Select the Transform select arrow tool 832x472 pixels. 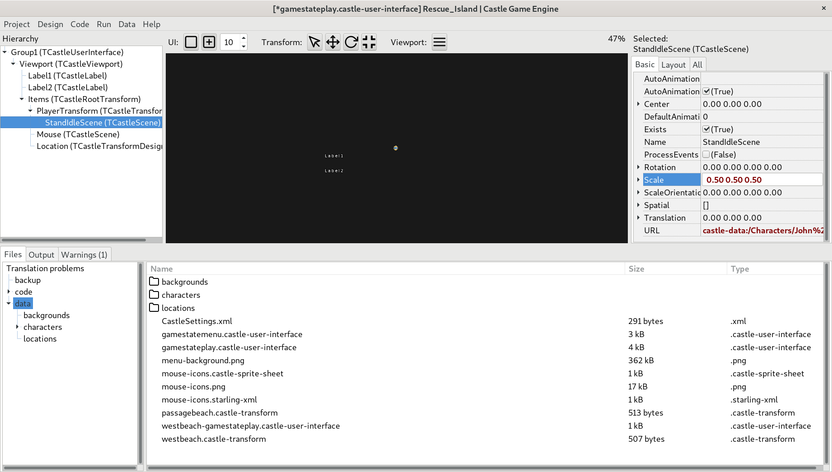tap(315, 42)
